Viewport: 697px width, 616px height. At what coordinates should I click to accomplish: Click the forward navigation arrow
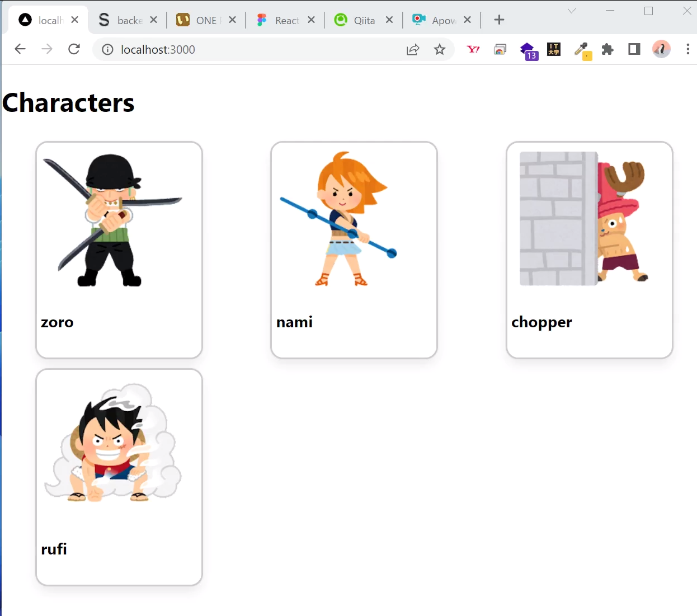point(47,49)
